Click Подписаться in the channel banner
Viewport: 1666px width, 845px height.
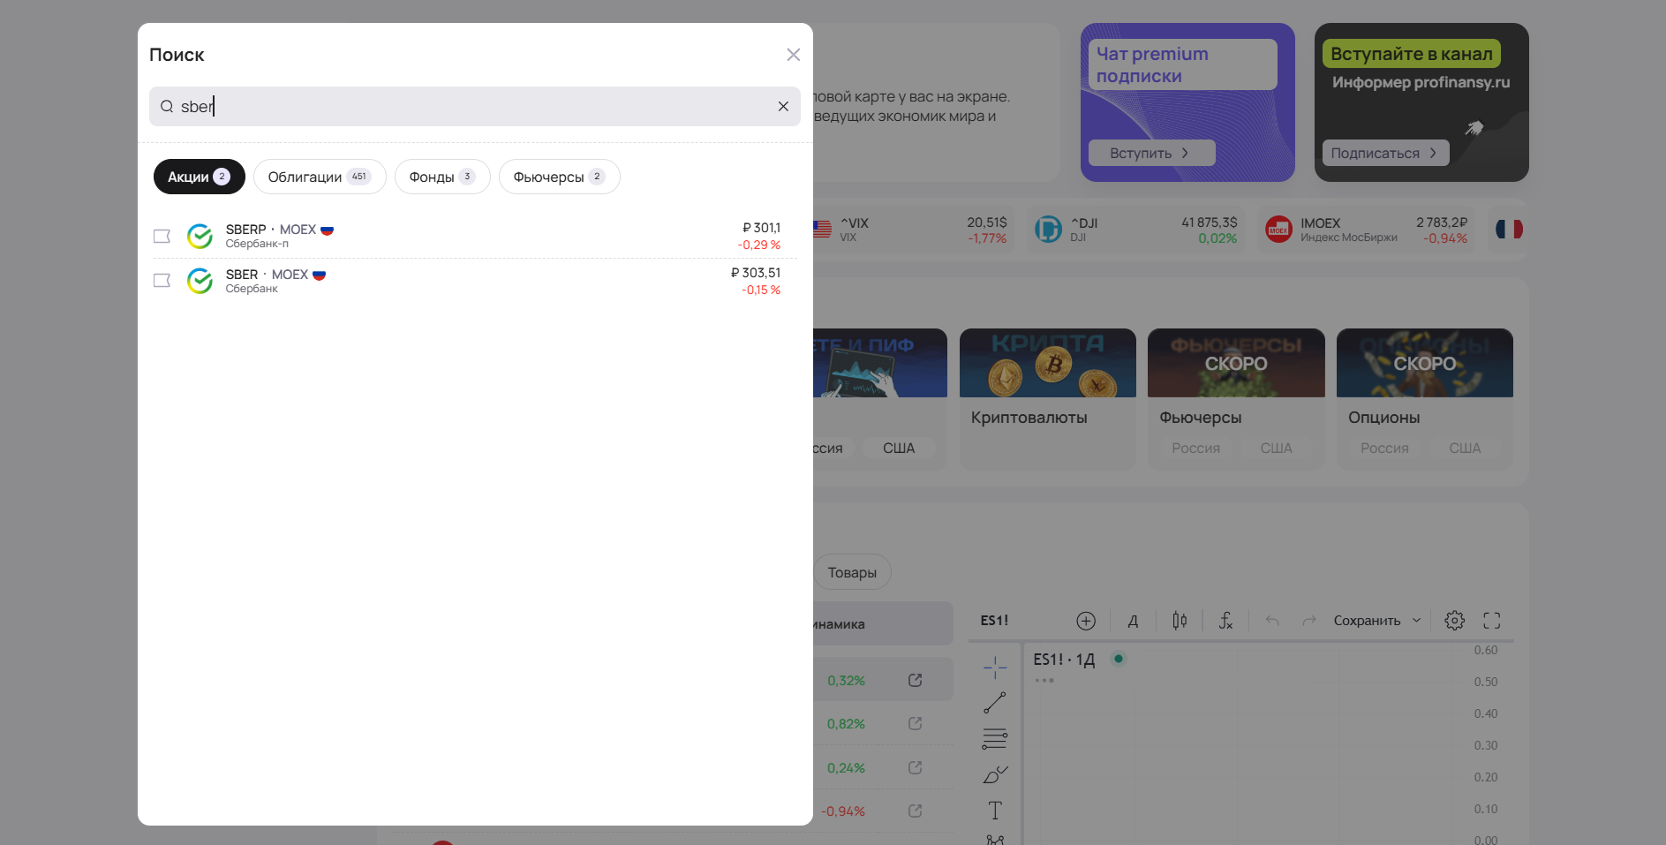coord(1385,153)
